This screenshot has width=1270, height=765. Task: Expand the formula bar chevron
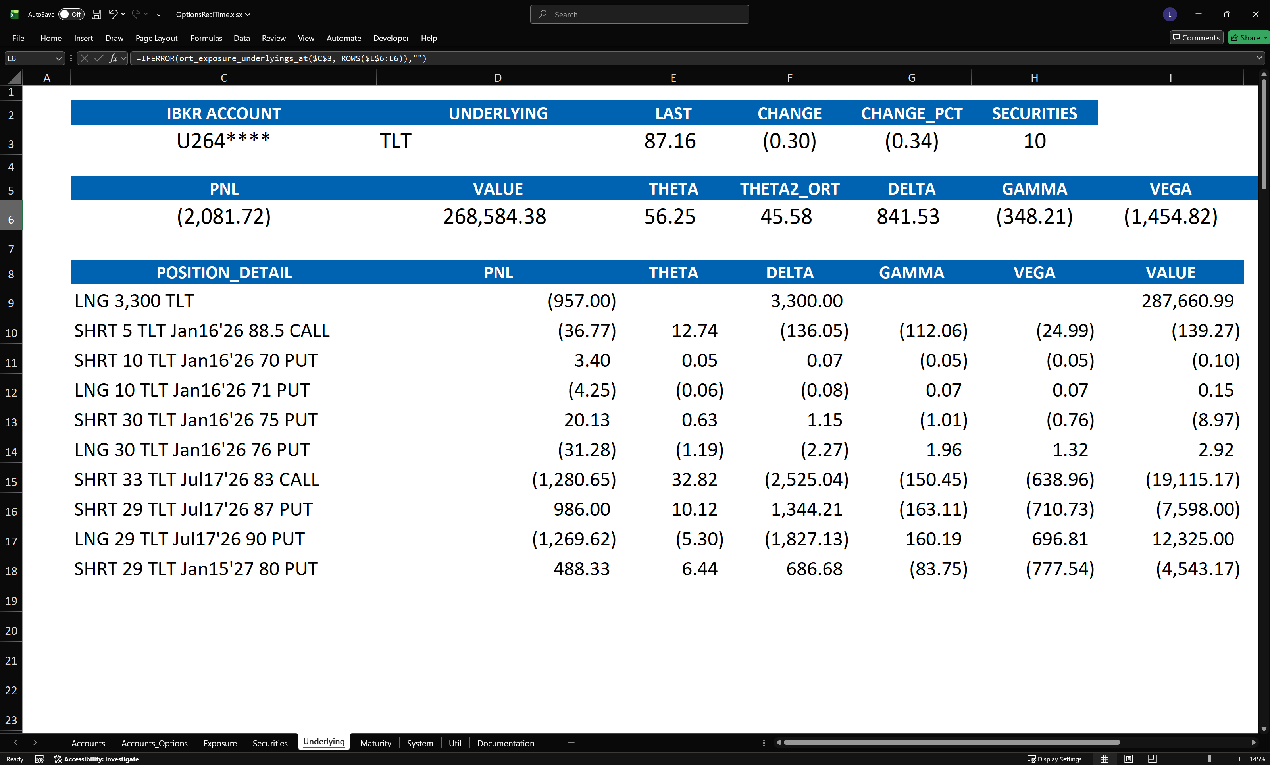click(x=1259, y=58)
